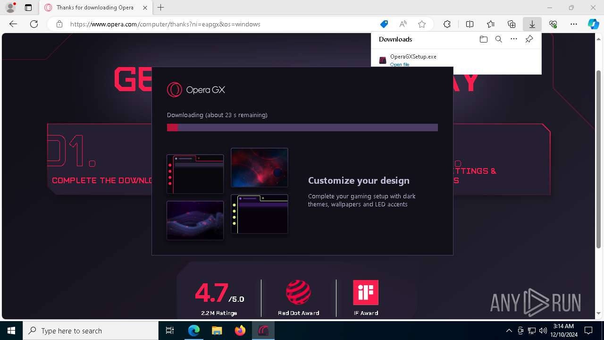Toggle Split screen icon in the toolbar
The image size is (604, 340).
tap(470, 24)
